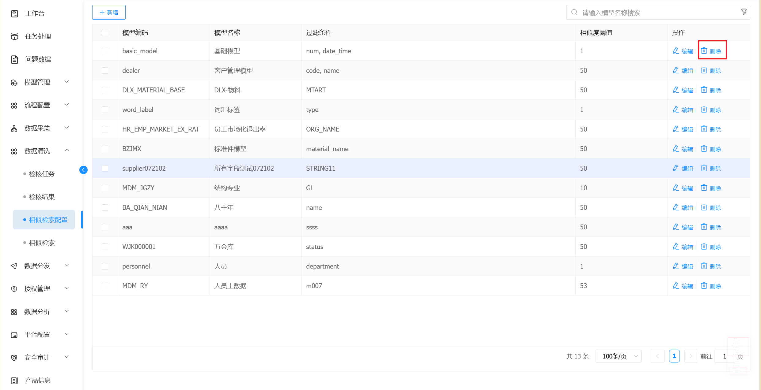The image size is (761, 390).
Task: Toggle the select-all checkbox in table header
Action: (x=105, y=33)
